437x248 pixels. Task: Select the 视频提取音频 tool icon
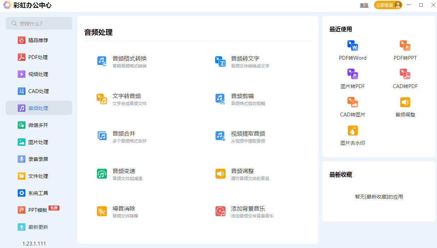pos(221,137)
